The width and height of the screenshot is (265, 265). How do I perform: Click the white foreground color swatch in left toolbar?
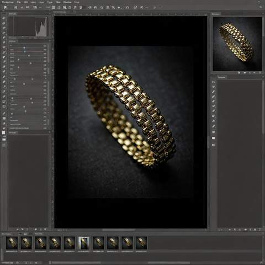tap(4, 132)
